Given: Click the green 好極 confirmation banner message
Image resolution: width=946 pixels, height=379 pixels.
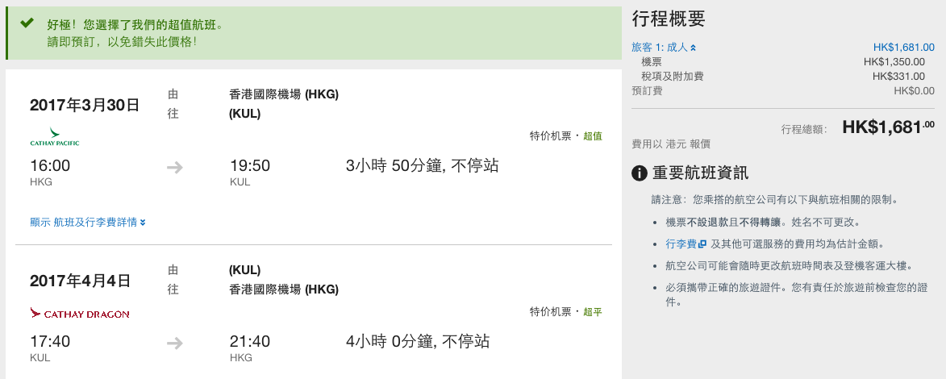Looking at the screenshot, I should click(135, 33).
